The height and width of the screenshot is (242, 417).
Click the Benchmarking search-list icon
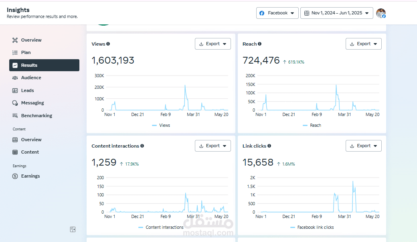pyautogui.click(x=15, y=116)
